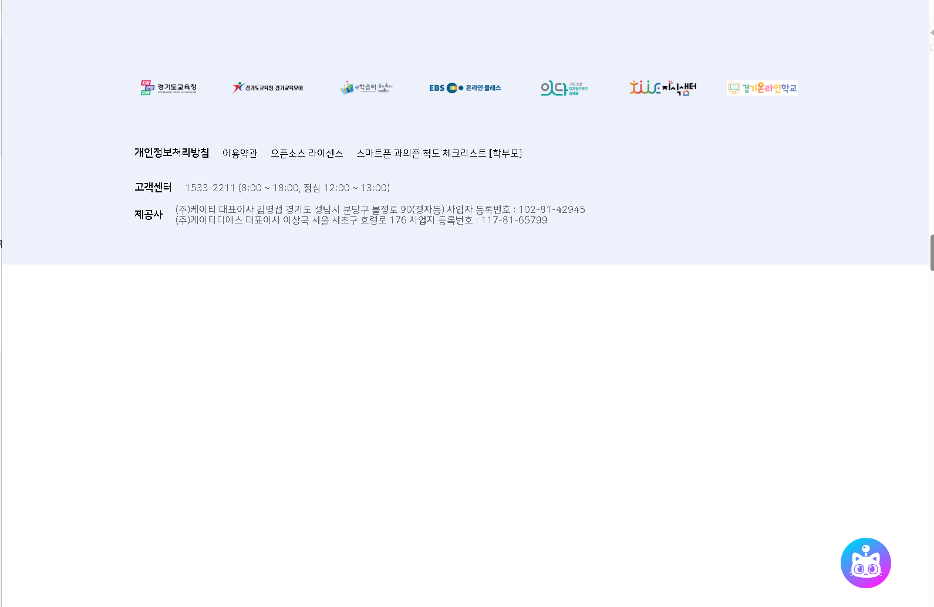Open the e학습터 logo link
The image size is (934, 607).
[366, 88]
